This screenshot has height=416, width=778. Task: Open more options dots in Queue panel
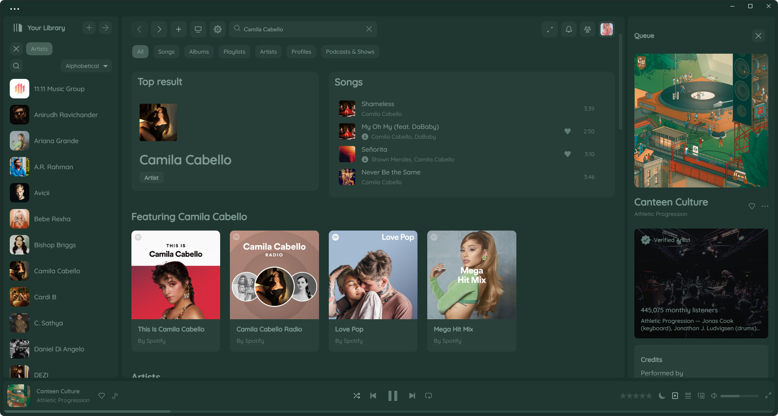coord(765,206)
